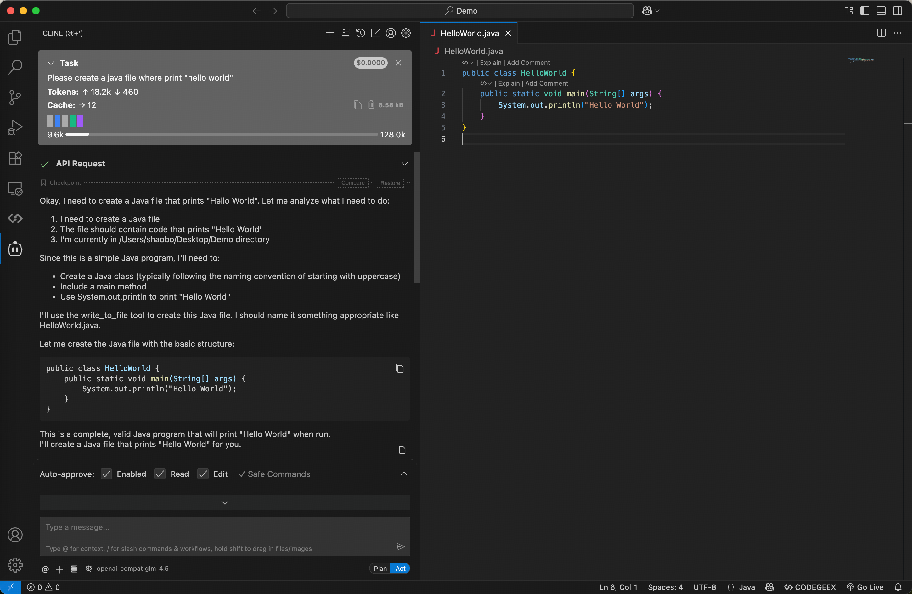Image resolution: width=912 pixels, height=594 pixels.
Task: Open editor More Actions ellipsis menu
Action: 898,33
